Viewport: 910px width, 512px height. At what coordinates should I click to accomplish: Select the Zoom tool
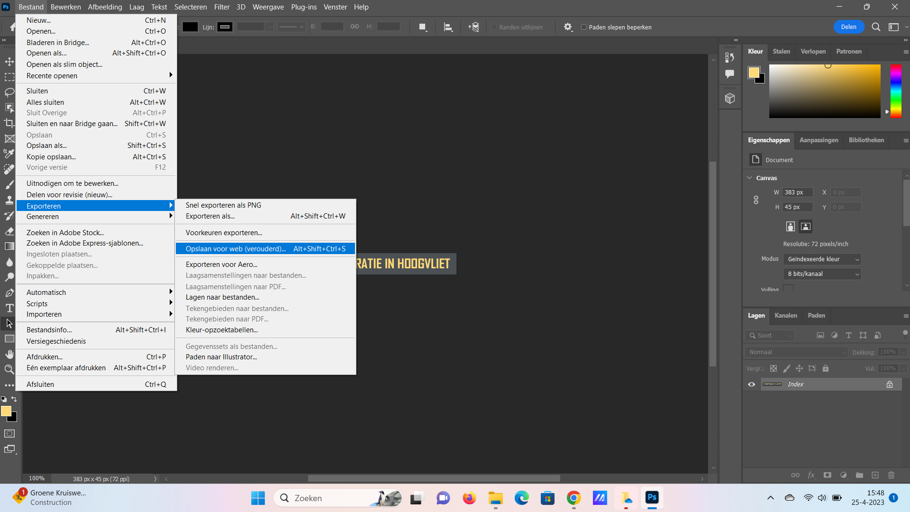click(9, 369)
